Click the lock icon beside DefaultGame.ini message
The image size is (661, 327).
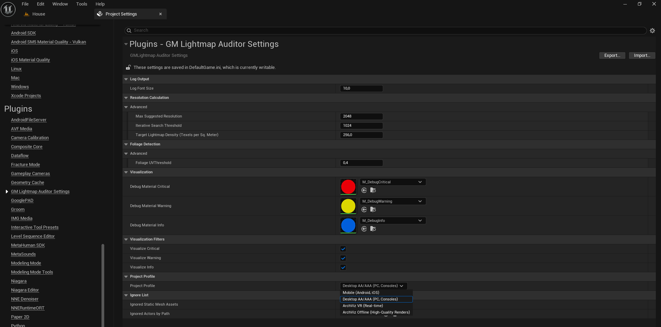tap(128, 68)
